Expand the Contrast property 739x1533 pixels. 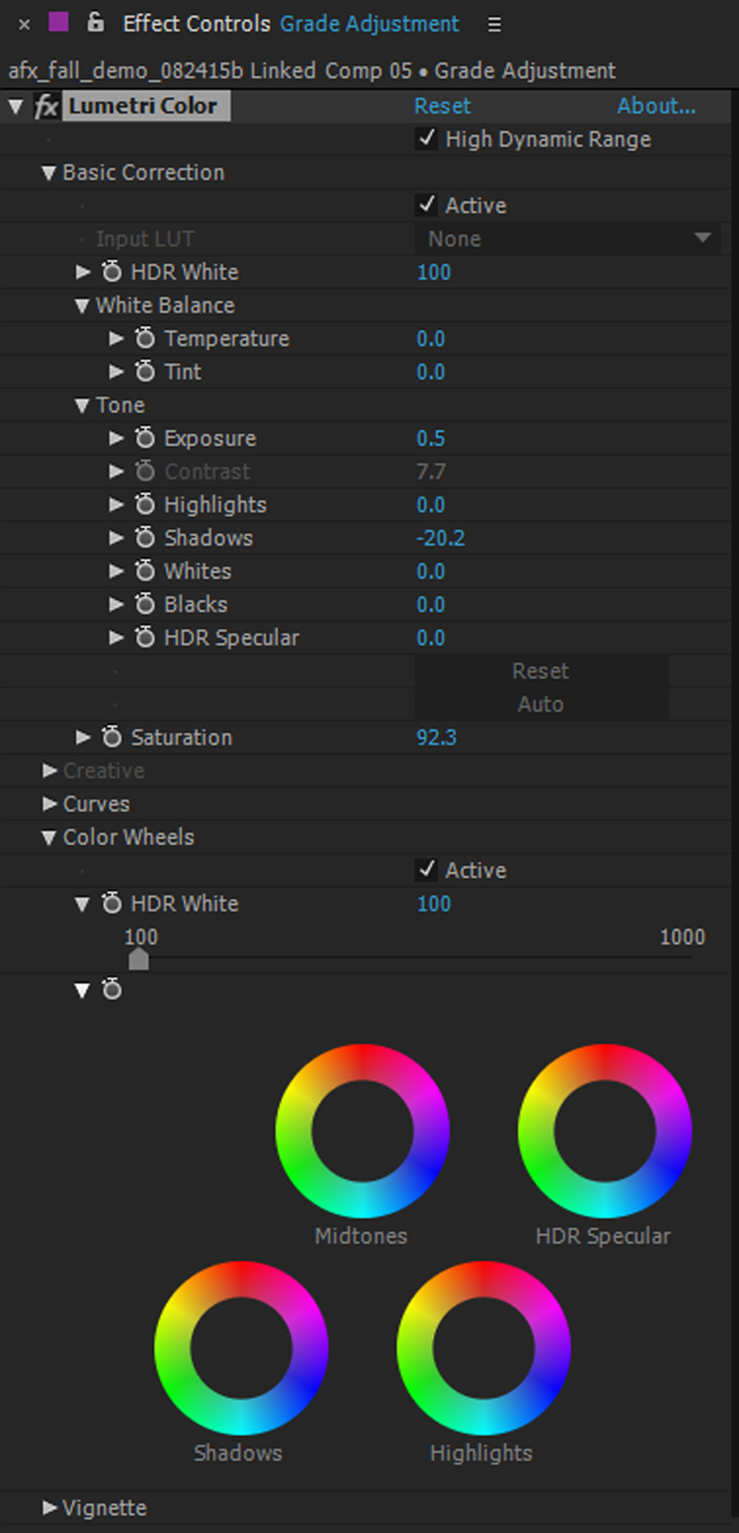click(116, 472)
